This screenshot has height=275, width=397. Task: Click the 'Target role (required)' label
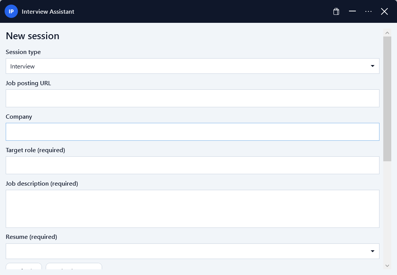(35, 150)
